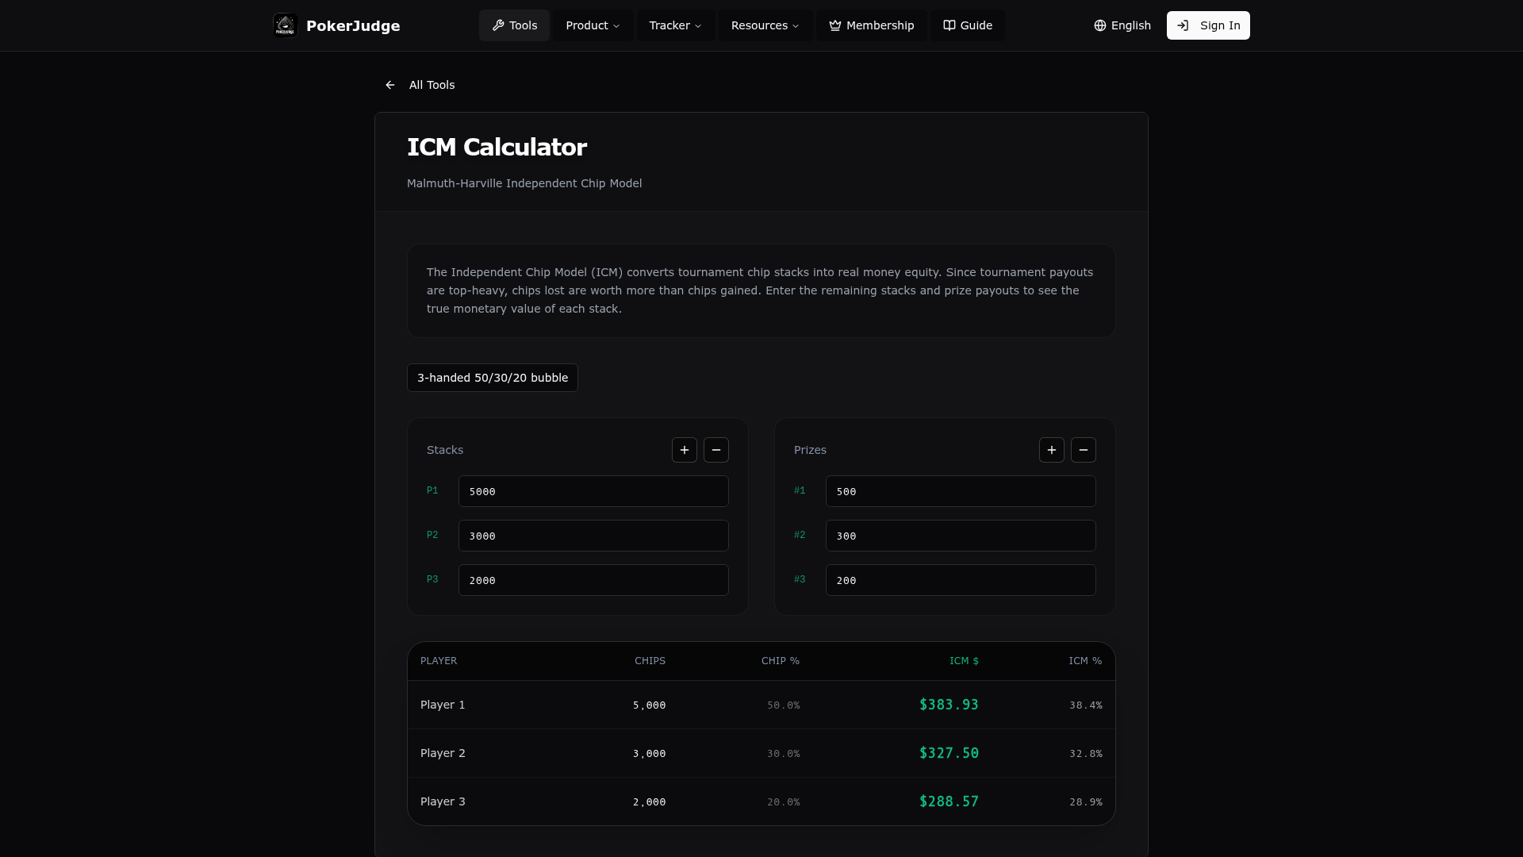Viewport: 1523px width, 857px height.
Task: Click the Prizes panel label
Action: (x=810, y=450)
